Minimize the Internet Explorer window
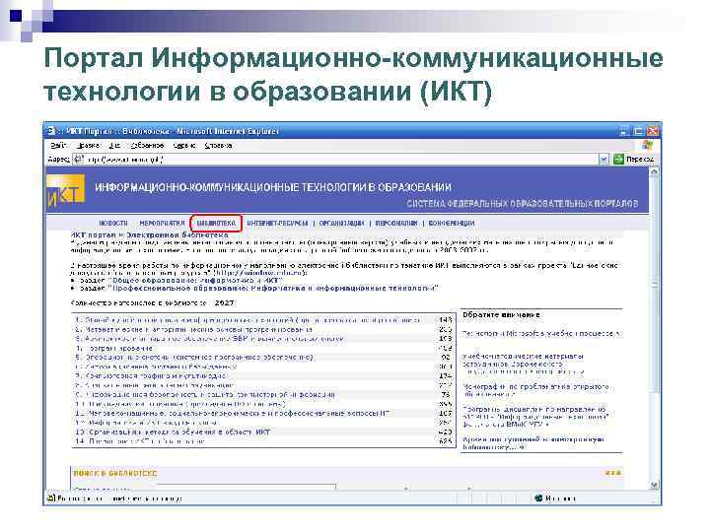The image size is (710, 532). [623, 131]
